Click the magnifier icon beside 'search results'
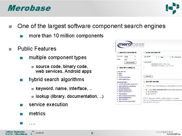This screenshot has width=182, height=136. pos(144,82)
